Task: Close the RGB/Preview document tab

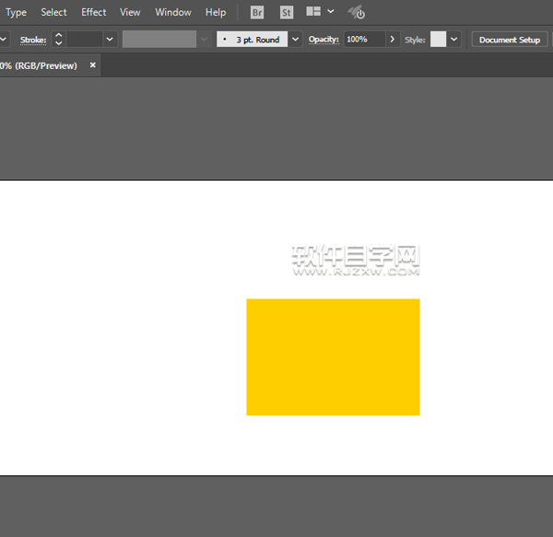Action: (x=92, y=65)
